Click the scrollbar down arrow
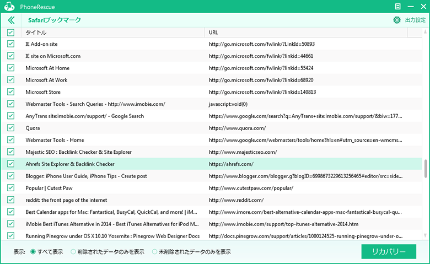Screen dimensions: 430x264 (x=426, y=235)
